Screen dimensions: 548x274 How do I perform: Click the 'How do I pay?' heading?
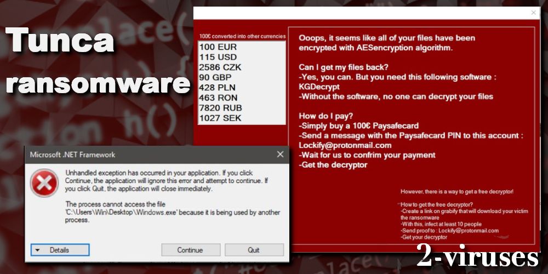[x=326, y=116]
